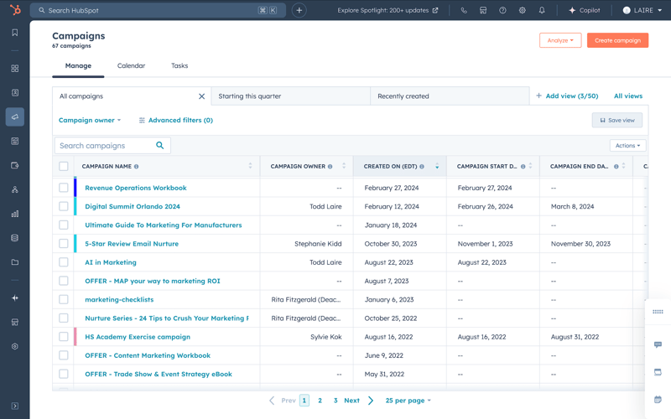
Task: Open the Copilot assistant
Action: (584, 10)
